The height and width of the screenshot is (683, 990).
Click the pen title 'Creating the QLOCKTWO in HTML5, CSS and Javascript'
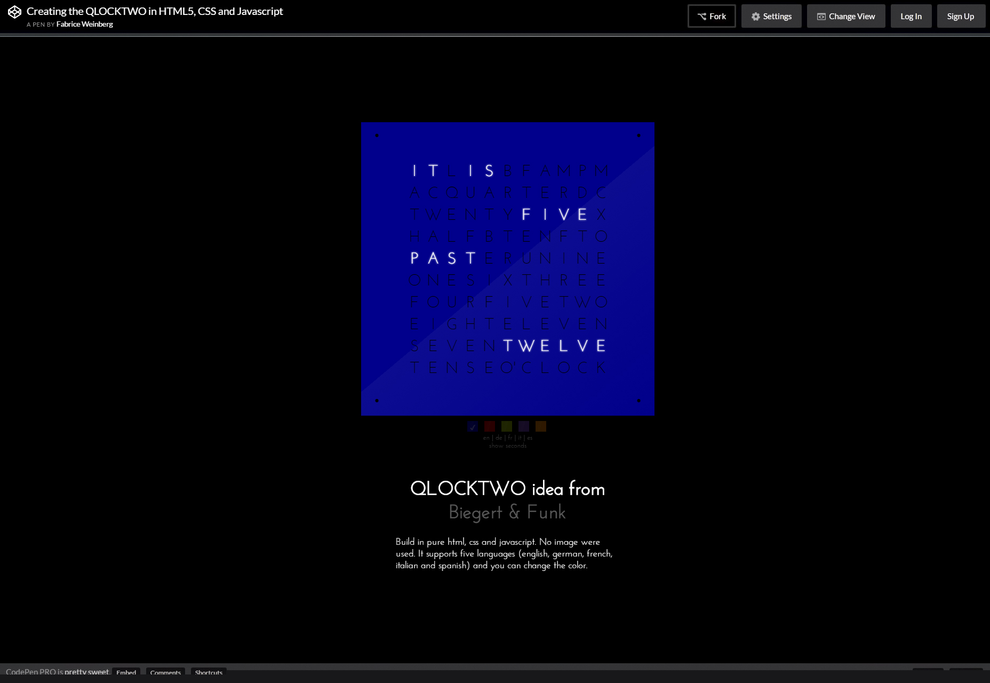click(x=155, y=11)
